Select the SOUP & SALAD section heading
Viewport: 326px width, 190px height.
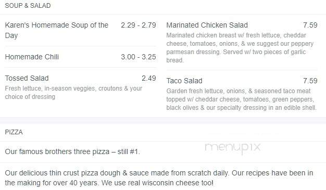point(28,6)
